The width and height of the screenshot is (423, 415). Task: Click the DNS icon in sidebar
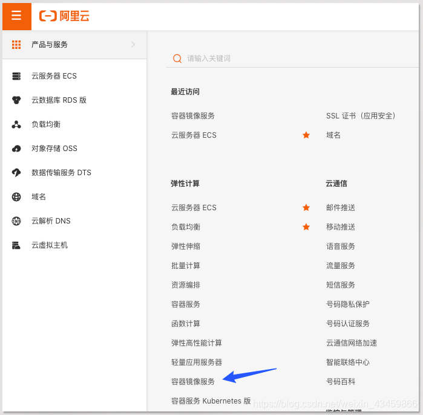click(x=16, y=221)
